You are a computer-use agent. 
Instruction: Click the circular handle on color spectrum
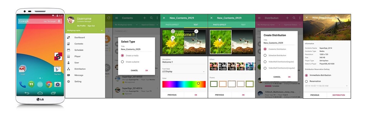(x=198, y=83)
